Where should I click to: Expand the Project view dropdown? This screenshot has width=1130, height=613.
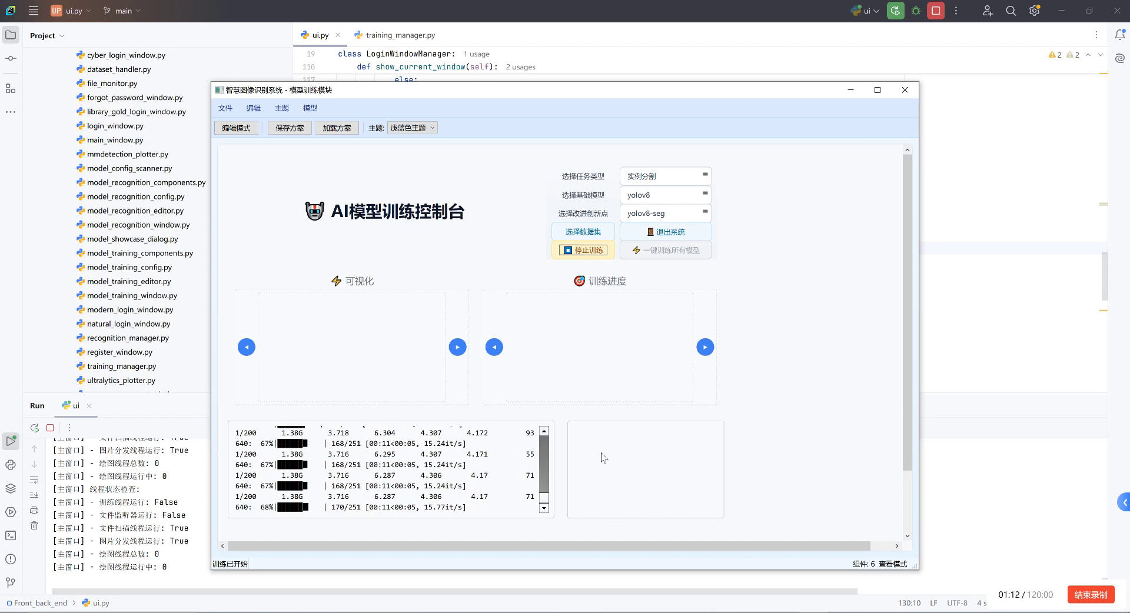pos(47,35)
